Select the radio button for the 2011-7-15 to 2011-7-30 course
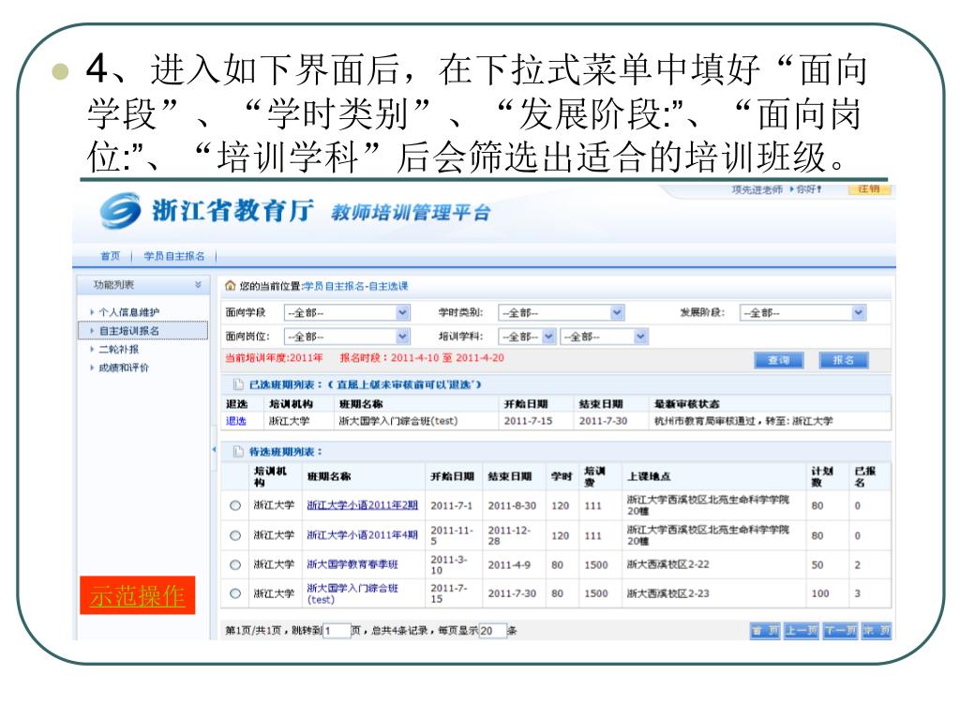The width and height of the screenshot is (960, 720). 235,593
